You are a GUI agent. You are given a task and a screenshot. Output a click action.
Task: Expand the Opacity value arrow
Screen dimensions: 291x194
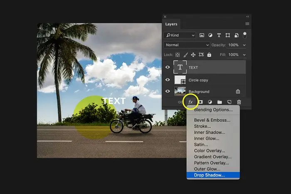click(244, 45)
